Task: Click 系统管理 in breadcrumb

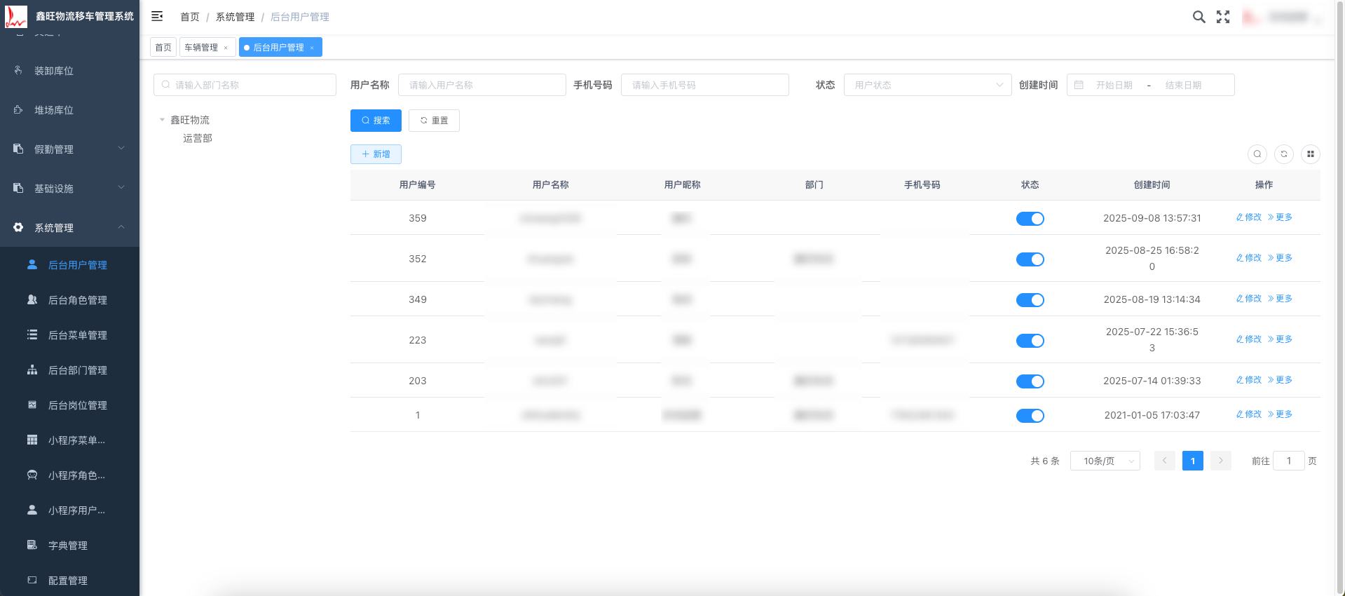Action: (235, 17)
